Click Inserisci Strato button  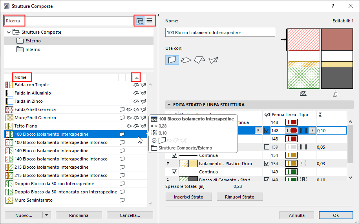coord(188,197)
